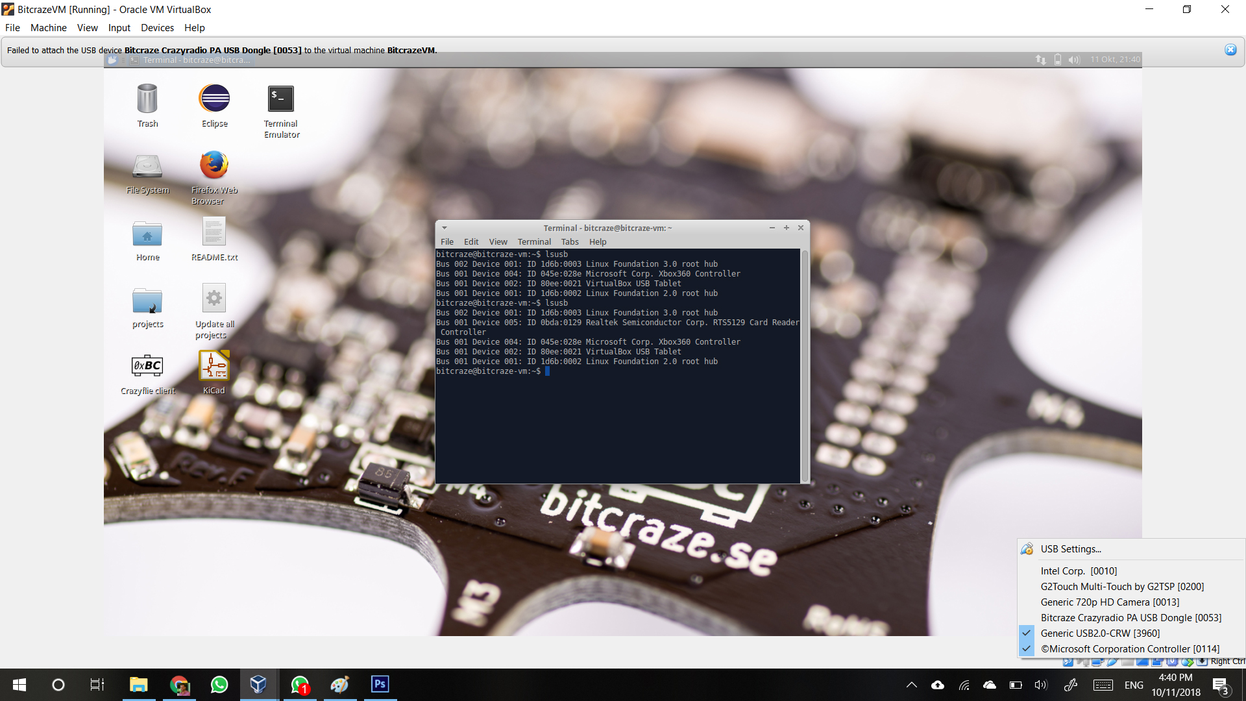
Task: Launch the KiCad desktop icon
Action: pos(214,366)
